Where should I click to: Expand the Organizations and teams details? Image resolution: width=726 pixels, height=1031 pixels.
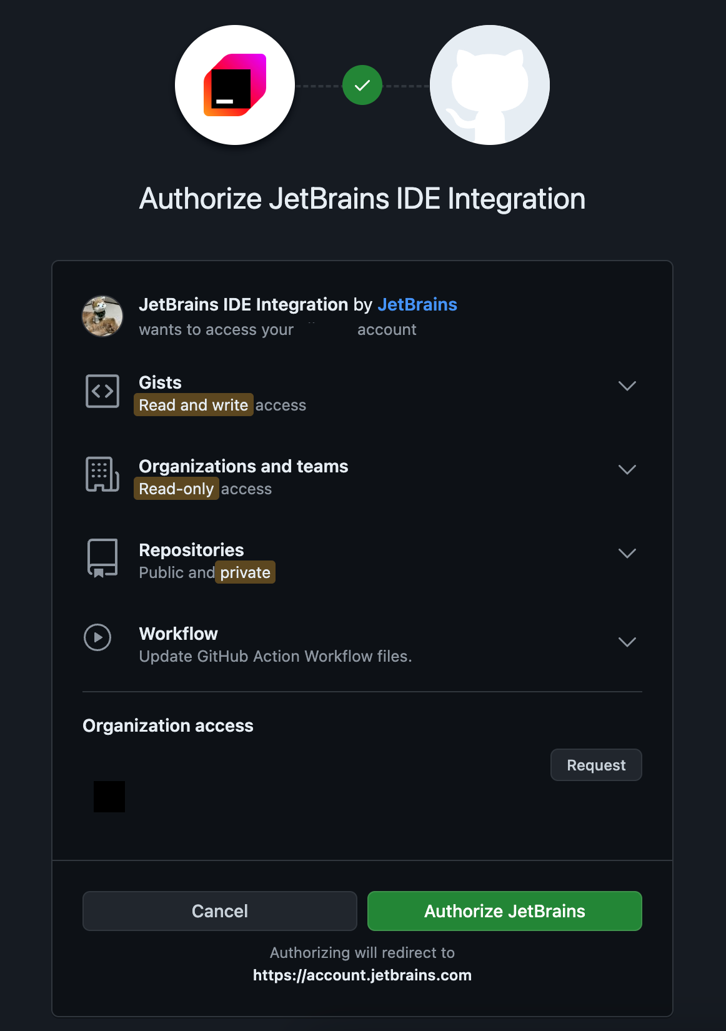[627, 469]
